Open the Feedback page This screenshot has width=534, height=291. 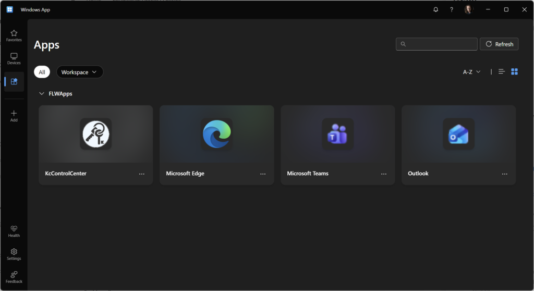pos(14,277)
